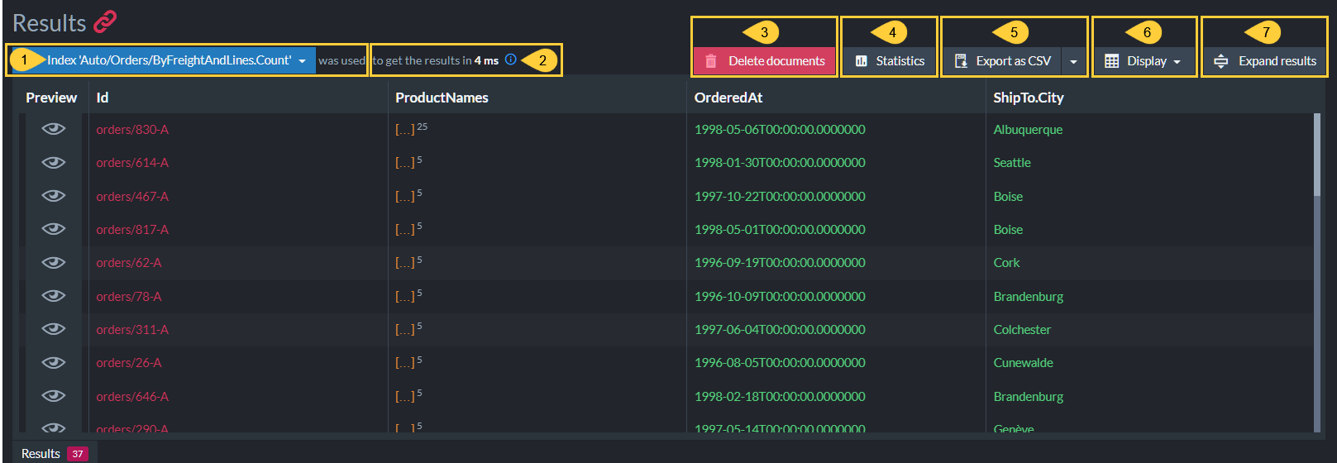Screen dimensions: 1337x463
Task: Click eye icon for orders/646-A
Action: pos(54,396)
